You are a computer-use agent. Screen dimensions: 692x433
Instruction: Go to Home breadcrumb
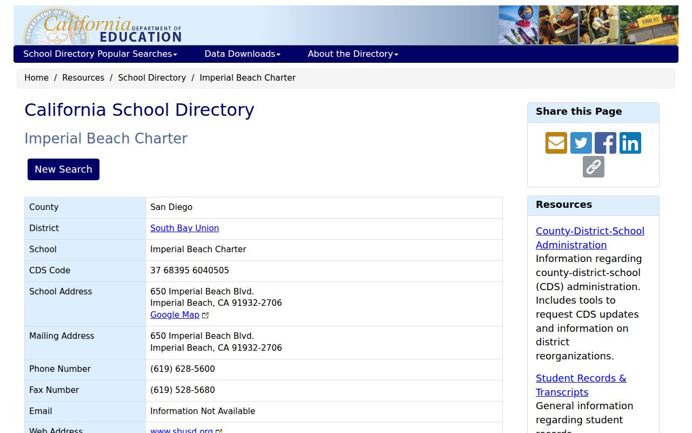(x=36, y=77)
